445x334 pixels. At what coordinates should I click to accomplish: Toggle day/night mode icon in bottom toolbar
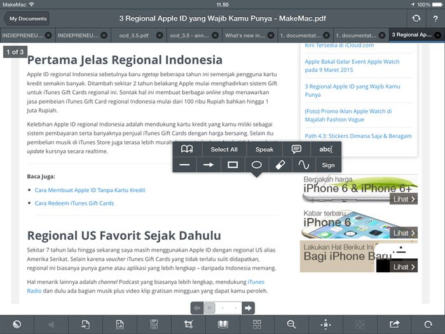click(x=17, y=324)
